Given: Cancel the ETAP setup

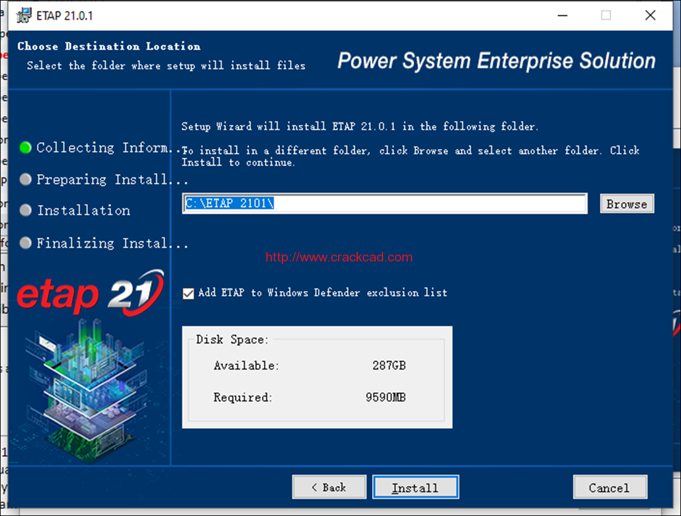Looking at the screenshot, I should click(610, 487).
